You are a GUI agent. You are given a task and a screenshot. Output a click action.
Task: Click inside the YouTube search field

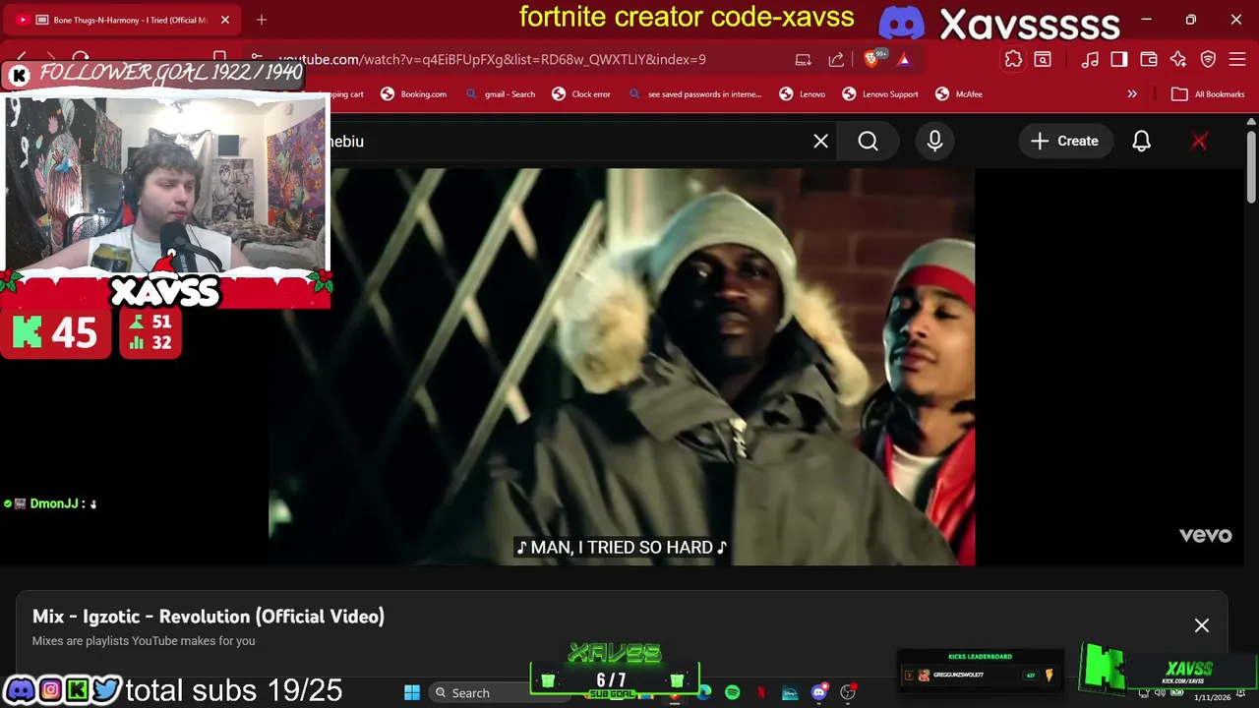(x=580, y=142)
